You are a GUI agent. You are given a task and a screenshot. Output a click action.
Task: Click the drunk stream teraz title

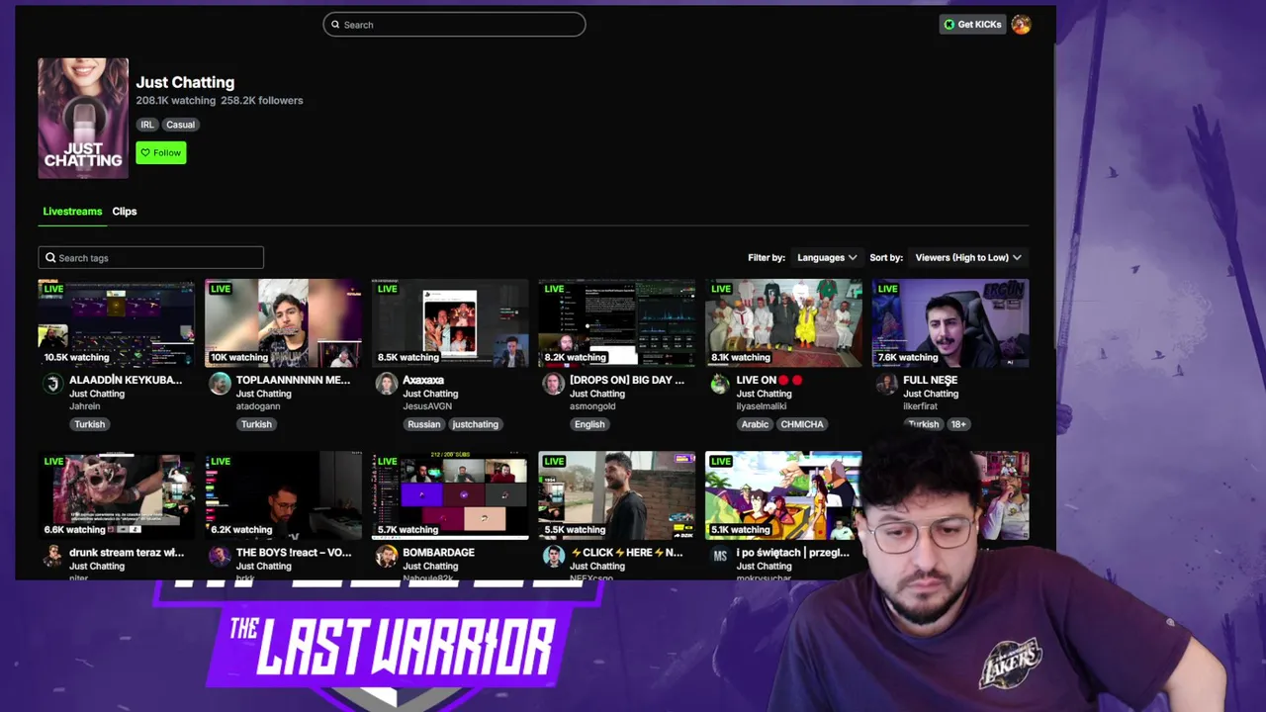pyautogui.click(x=127, y=553)
